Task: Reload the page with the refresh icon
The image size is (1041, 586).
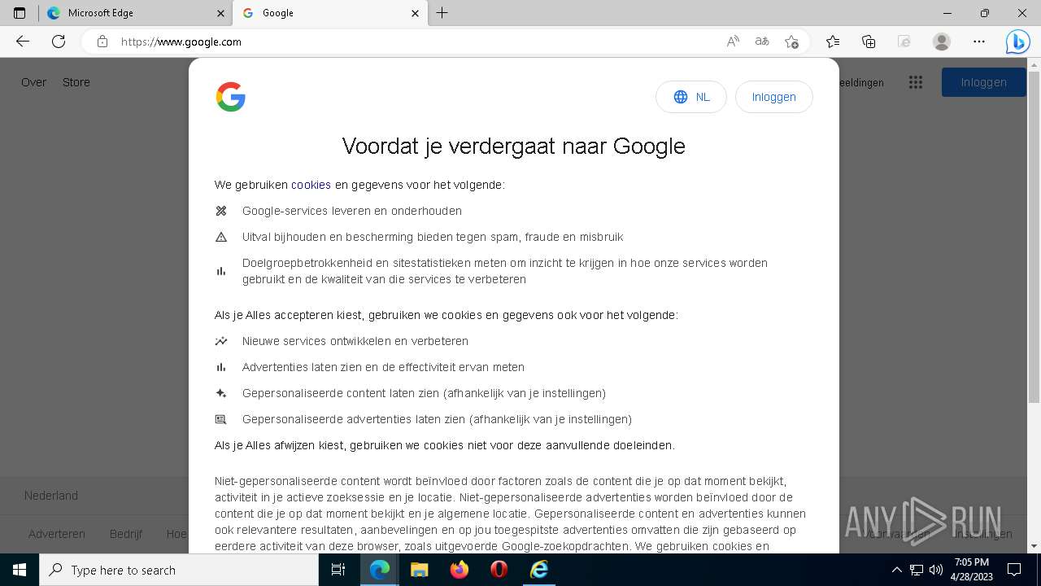Action: pyautogui.click(x=59, y=42)
